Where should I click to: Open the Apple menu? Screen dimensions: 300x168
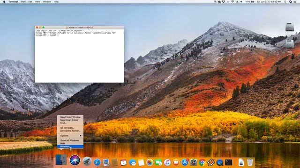click(x=4, y=2)
